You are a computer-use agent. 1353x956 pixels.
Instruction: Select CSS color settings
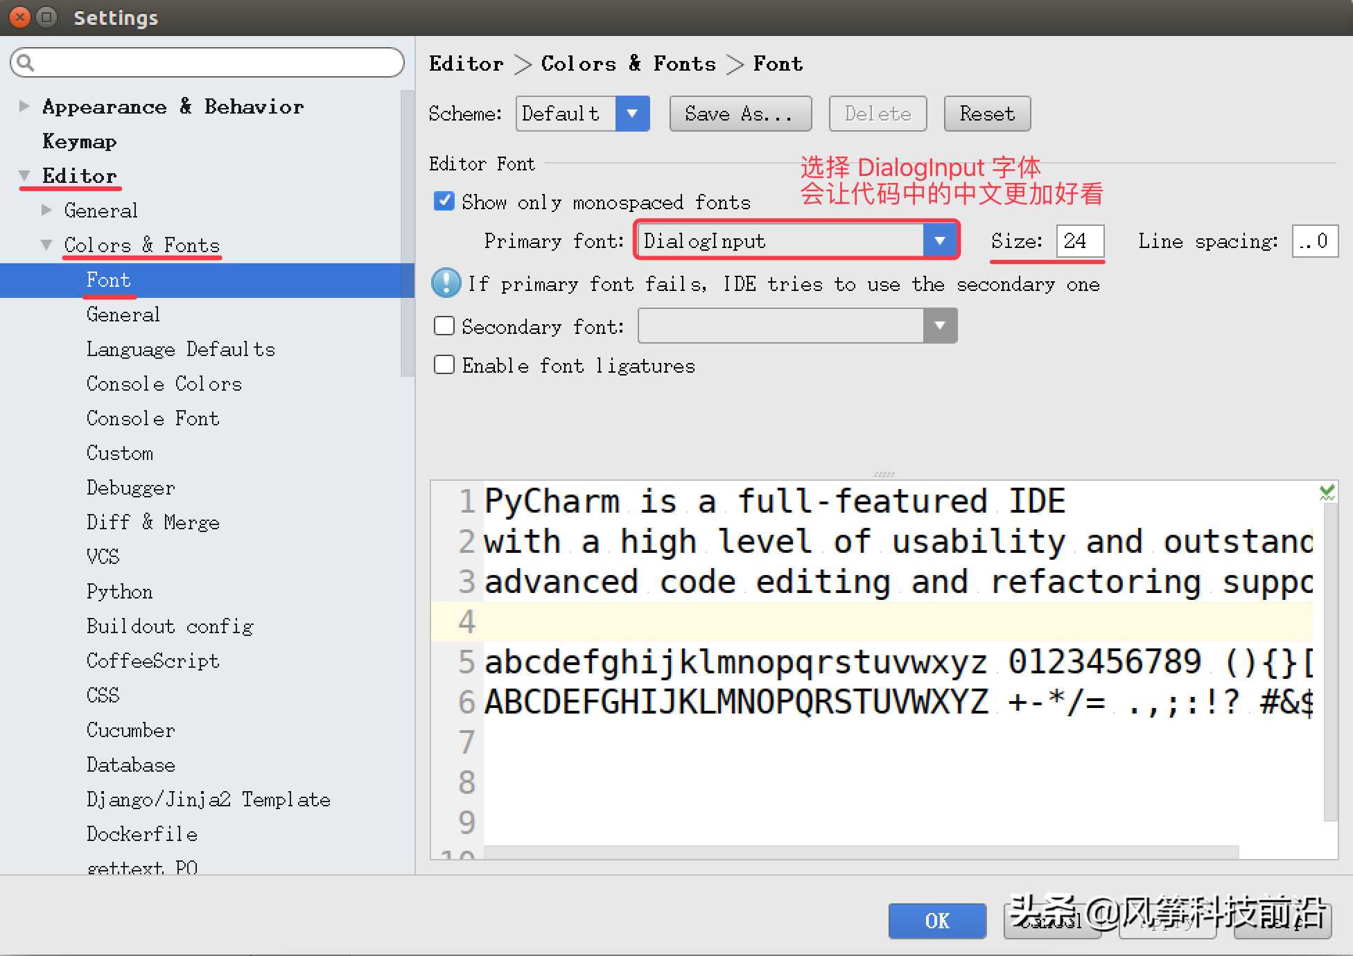click(103, 696)
